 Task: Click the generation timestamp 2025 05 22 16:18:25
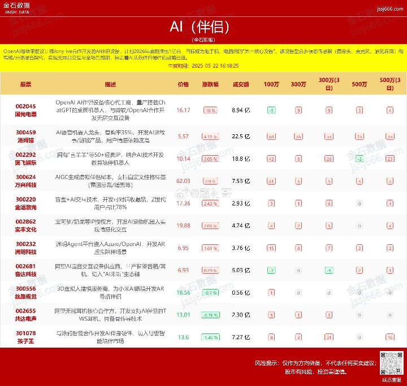pyautogui.click(x=203, y=66)
